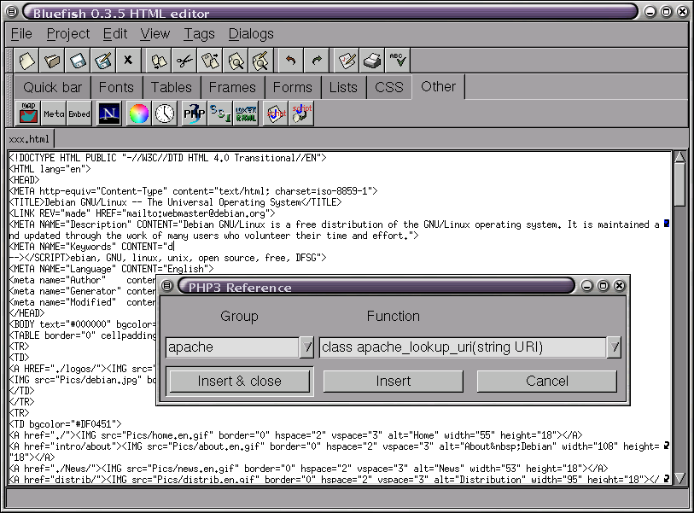Screen dimensions: 694x513
Task: Click the RXML toolbar icon
Action: click(x=246, y=114)
